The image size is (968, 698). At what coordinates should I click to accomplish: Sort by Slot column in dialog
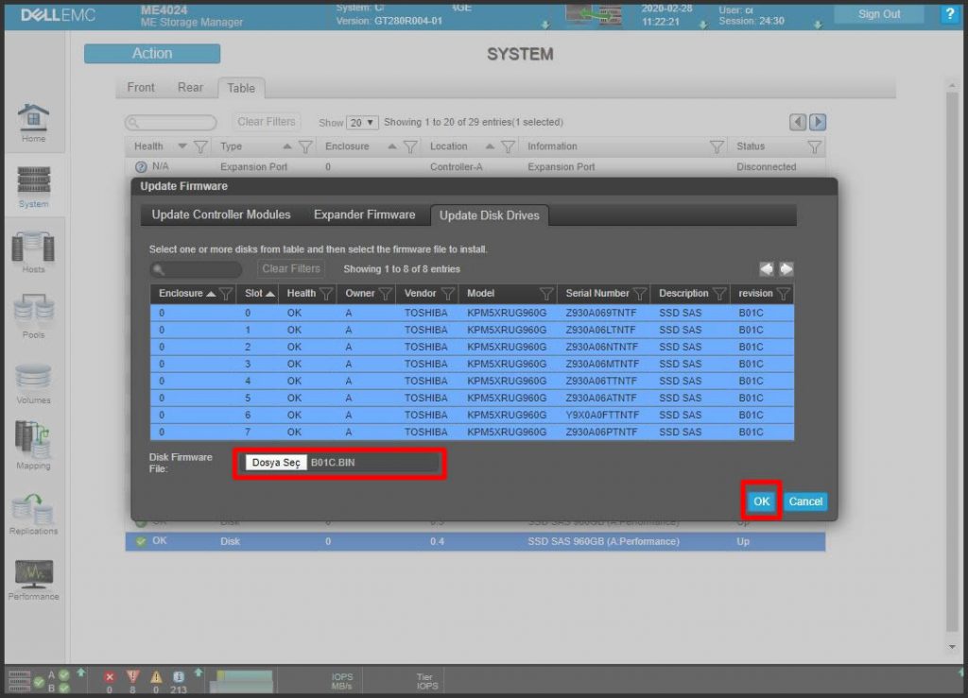pyautogui.click(x=270, y=294)
